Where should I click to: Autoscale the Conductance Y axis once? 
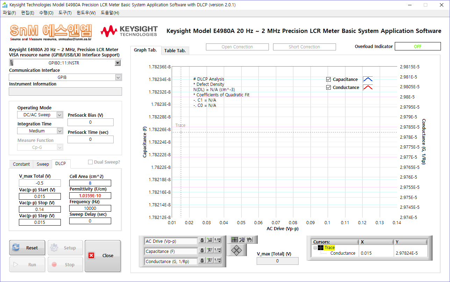pyautogui.click(x=210, y=261)
